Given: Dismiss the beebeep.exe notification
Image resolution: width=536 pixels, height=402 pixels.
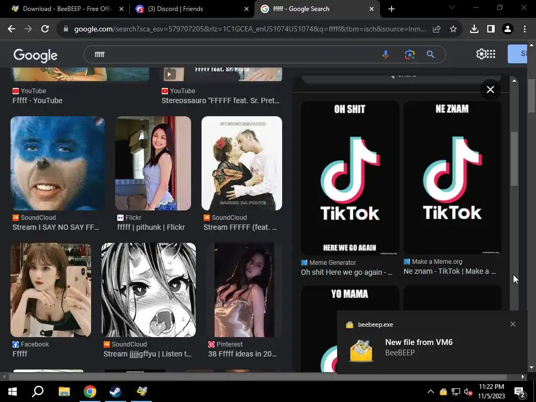Looking at the screenshot, I should (x=513, y=324).
